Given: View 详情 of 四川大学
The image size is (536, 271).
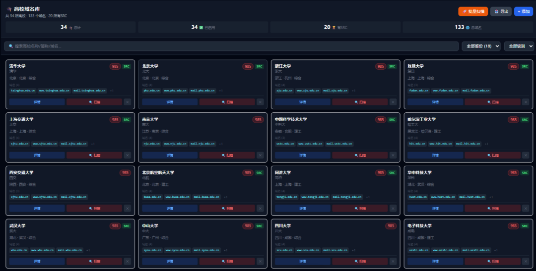Looking at the screenshot, I should coord(303,261).
